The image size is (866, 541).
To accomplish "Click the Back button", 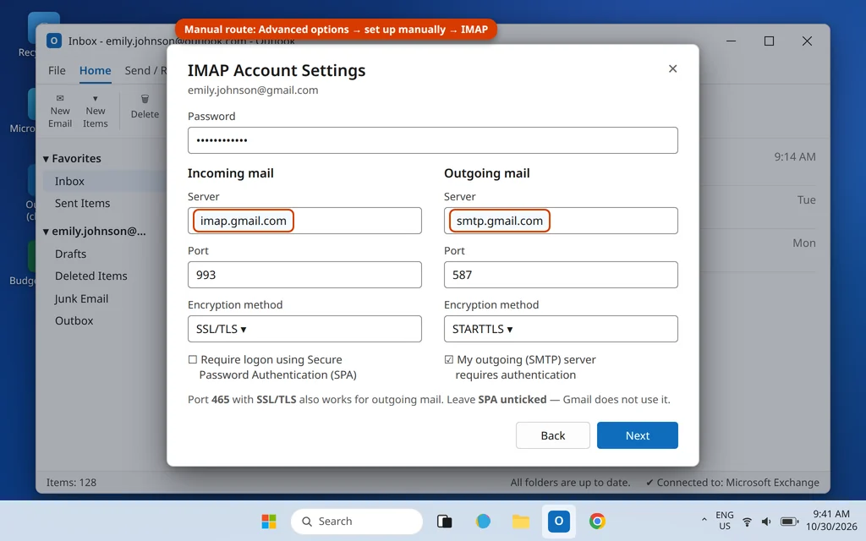I will [x=553, y=435].
